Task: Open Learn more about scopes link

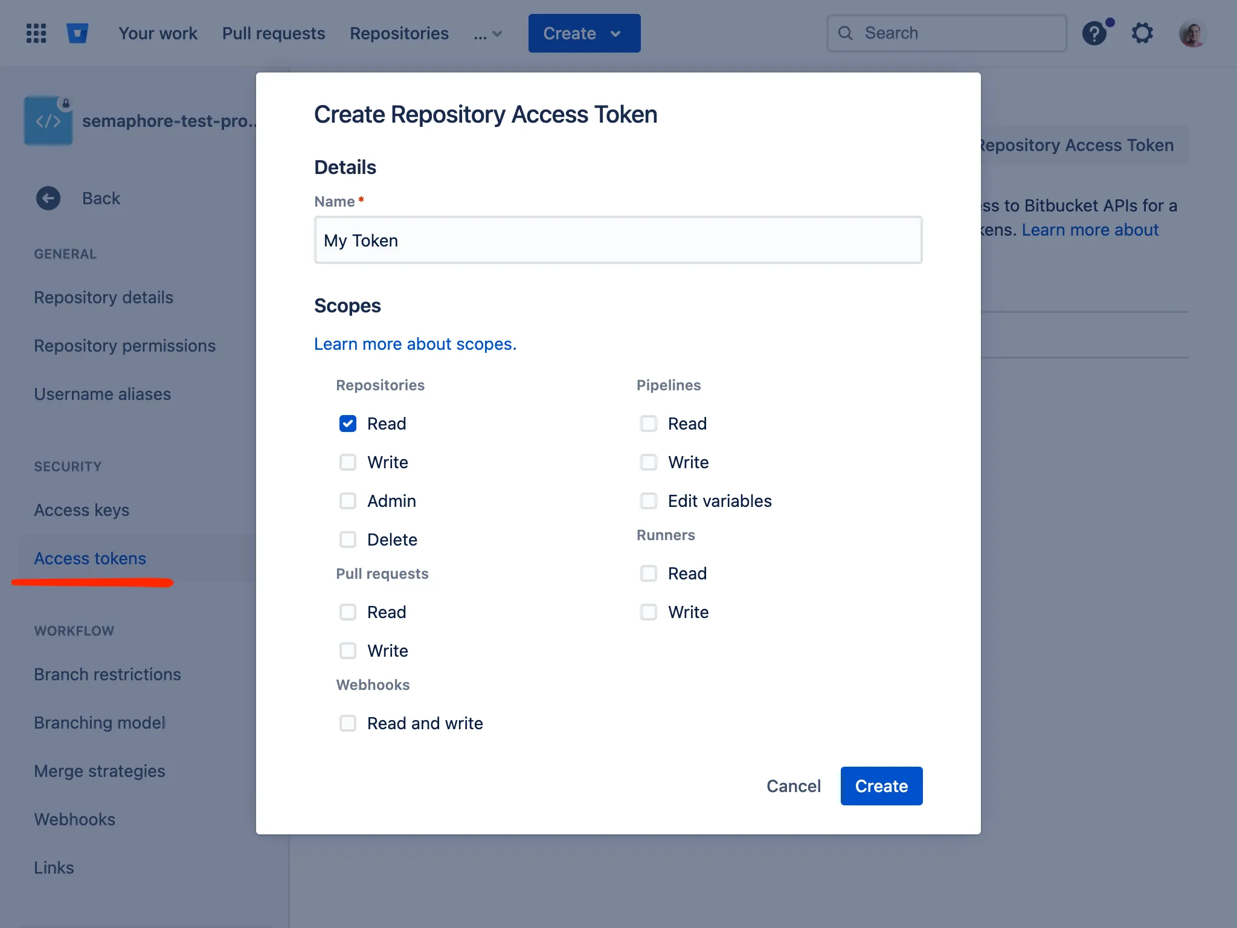Action: [x=415, y=344]
